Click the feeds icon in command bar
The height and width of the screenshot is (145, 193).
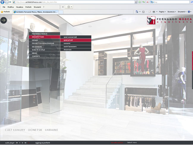tap(143, 12)
